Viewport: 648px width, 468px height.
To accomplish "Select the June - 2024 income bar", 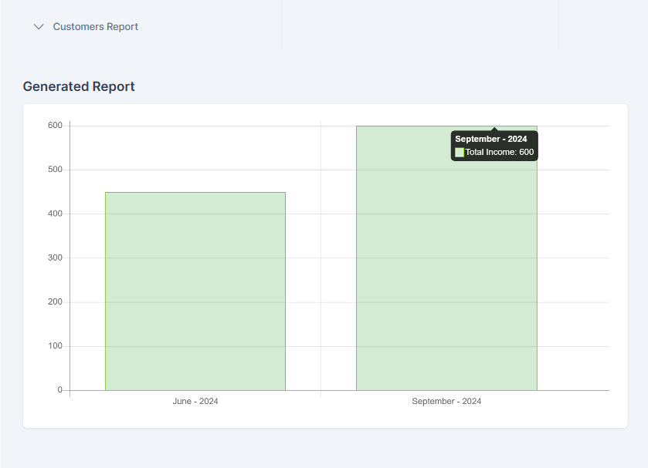I will (x=195, y=291).
